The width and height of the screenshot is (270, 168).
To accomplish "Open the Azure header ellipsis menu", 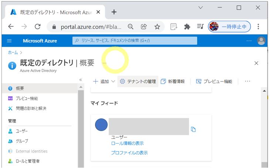I will (249, 41).
